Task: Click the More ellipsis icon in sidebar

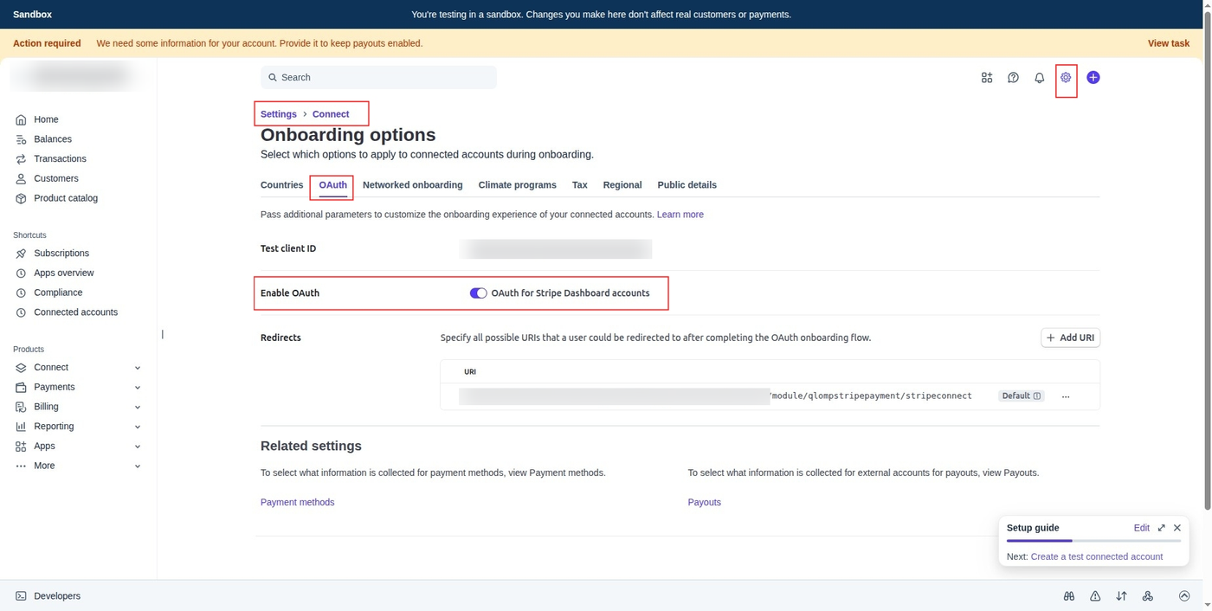Action: click(21, 466)
